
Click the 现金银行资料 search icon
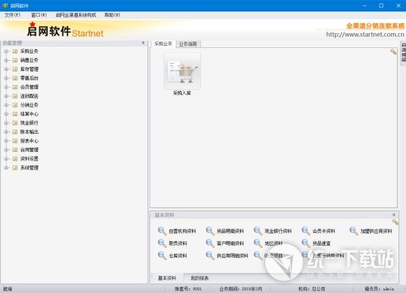click(x=258, y=231)
